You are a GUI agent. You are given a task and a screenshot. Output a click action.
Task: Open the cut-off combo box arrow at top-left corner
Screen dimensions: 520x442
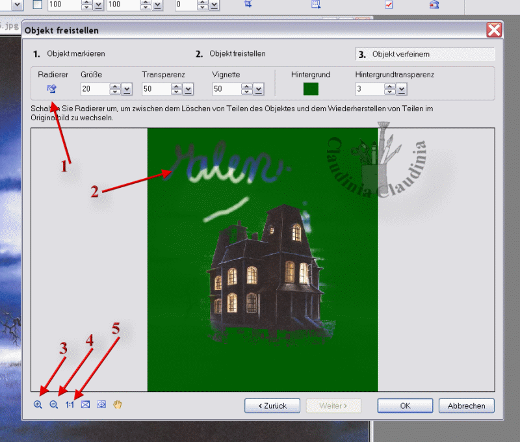[18, 5]
